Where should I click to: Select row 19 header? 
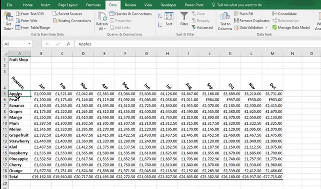(x=5, y=177)
